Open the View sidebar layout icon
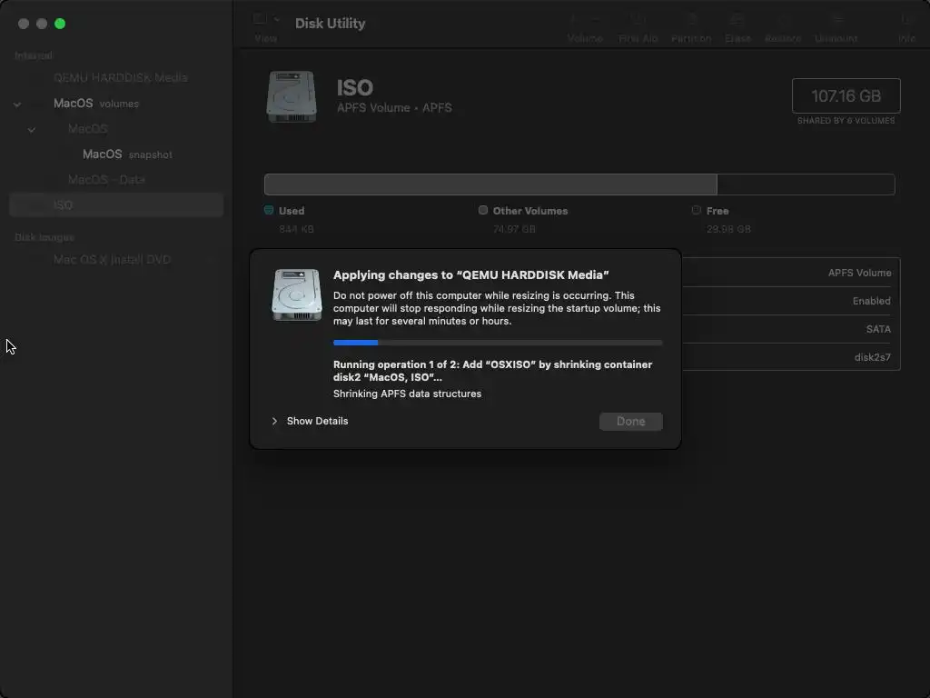The image size is (930, 698). tap(259, 19)
